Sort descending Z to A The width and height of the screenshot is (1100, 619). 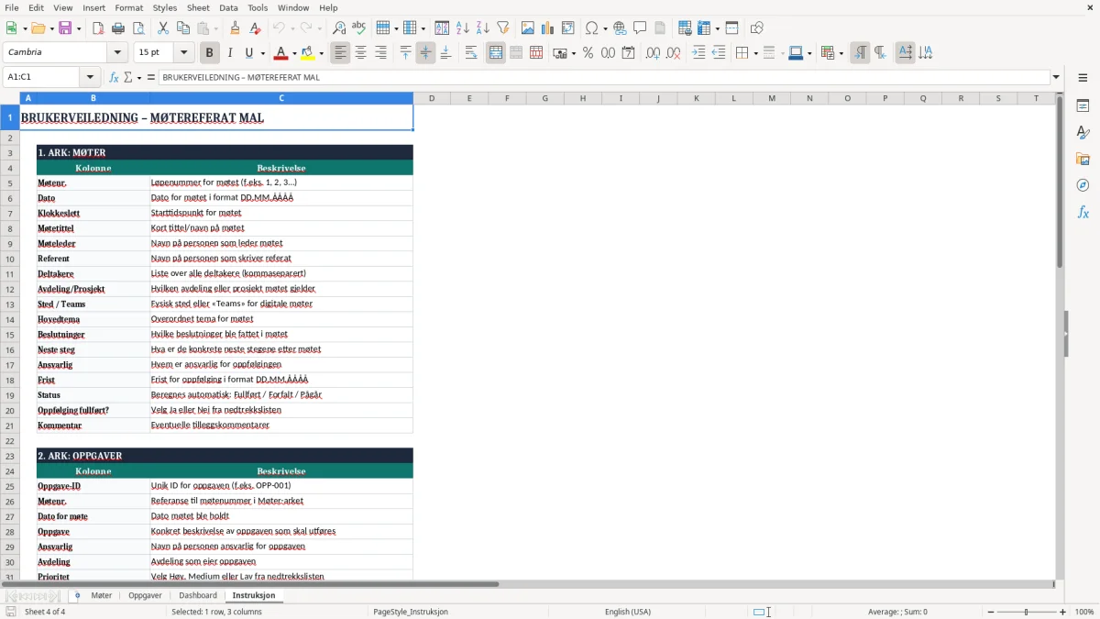[483, 28]
